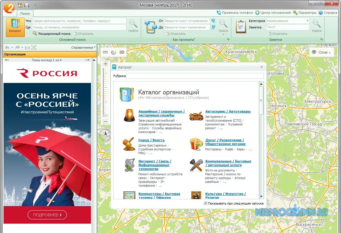Pick departure point on map pin icon
This screenshot has width=341, height=233.
(213, 21)
